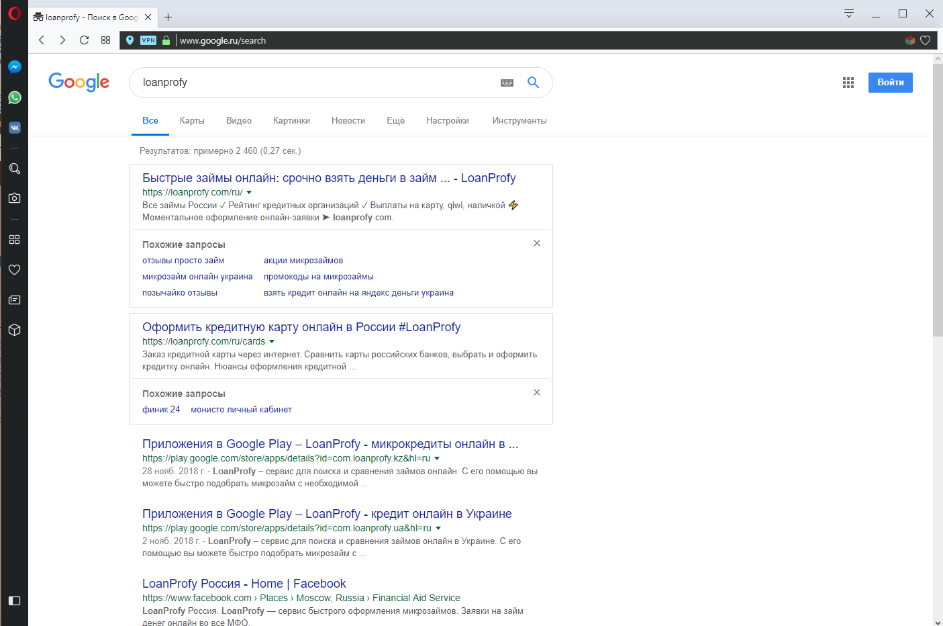The height and width of the screenshot is (626, 943).
Task: Go back to the previous page
Action: (42, 40)
